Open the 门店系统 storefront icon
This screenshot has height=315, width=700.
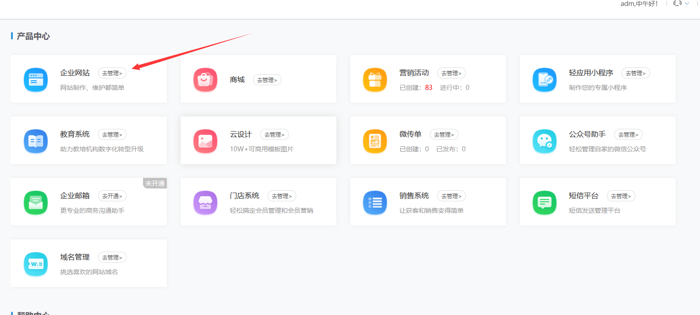tap(205, 202)
